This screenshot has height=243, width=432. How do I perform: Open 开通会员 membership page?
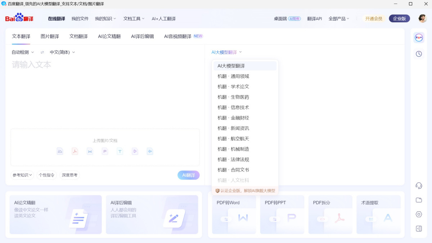point(373,18)
